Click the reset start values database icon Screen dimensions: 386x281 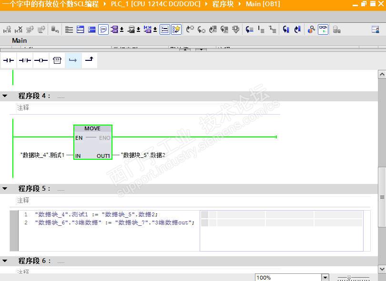pyautogui.click(x=55, y=29)
